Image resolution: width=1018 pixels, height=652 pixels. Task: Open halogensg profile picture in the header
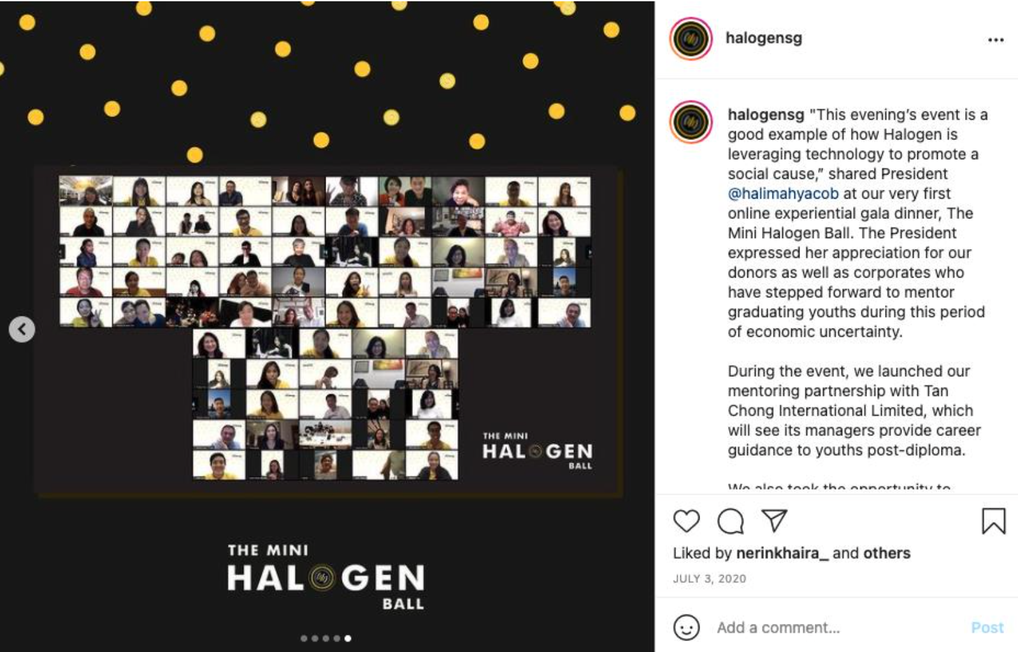point(691,39)
